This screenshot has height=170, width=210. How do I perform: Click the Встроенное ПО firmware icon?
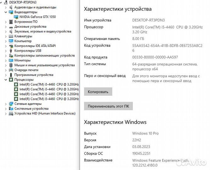tap(11, 22)
